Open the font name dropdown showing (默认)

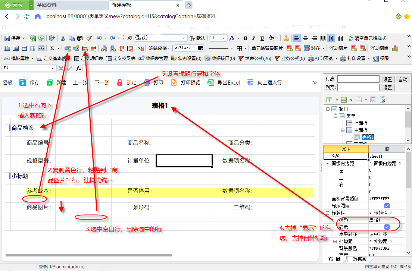tap(184, 38)
